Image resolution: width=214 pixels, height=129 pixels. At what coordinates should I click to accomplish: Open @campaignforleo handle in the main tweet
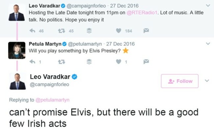point(49,85)
